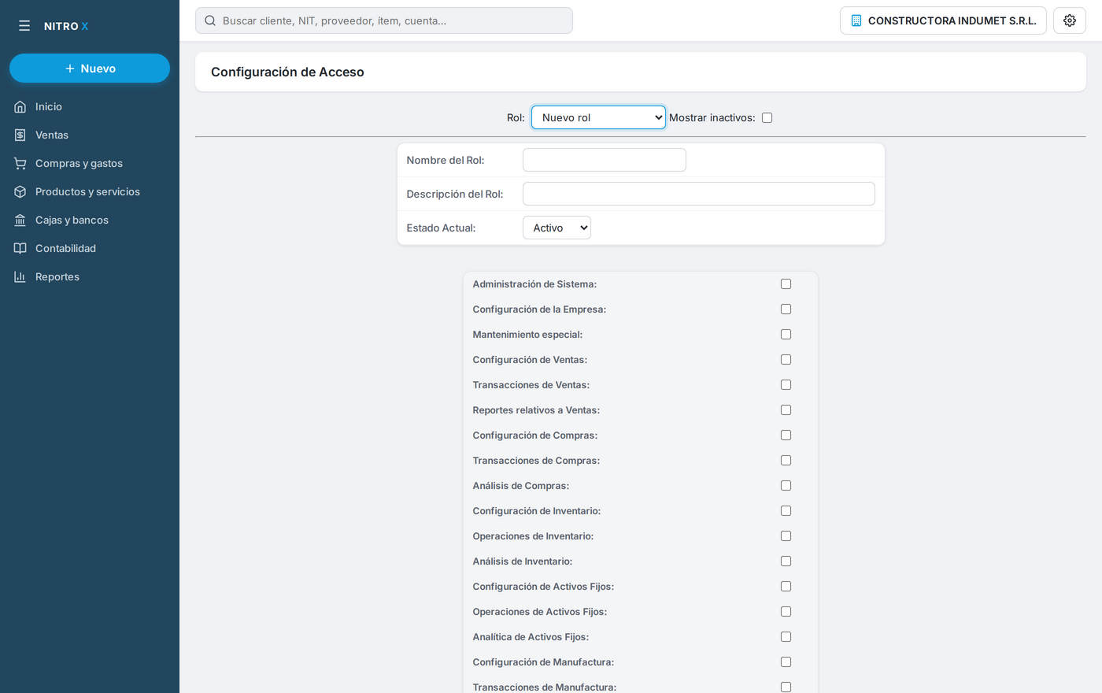Open Ventas in the sidebar
Viewport: 1102px width, 693px height.
90,135
